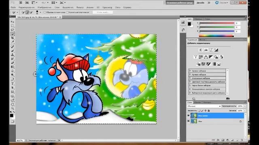The width and height of the screenshot is (259, 145).
Task: Toggle lock transparent pixels
Action: click(199, 111)
